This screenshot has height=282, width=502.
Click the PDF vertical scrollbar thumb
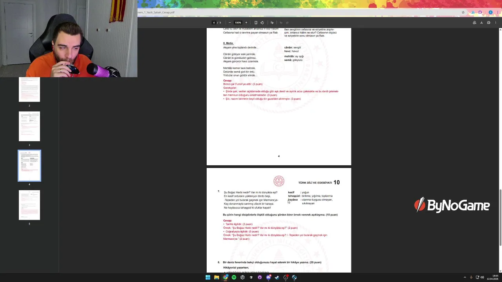(x=500, y=217)
